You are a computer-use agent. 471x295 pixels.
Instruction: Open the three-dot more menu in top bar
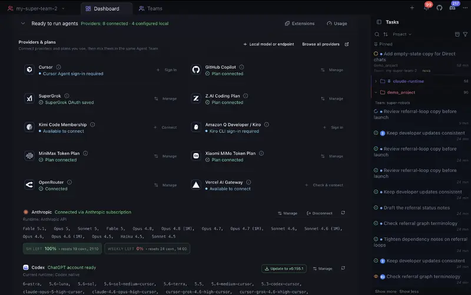[x=465, y=8]
